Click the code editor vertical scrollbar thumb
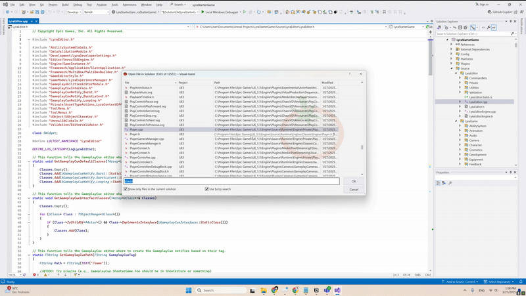The height and width of the screenshot is (296, 526). coord(430,57)
